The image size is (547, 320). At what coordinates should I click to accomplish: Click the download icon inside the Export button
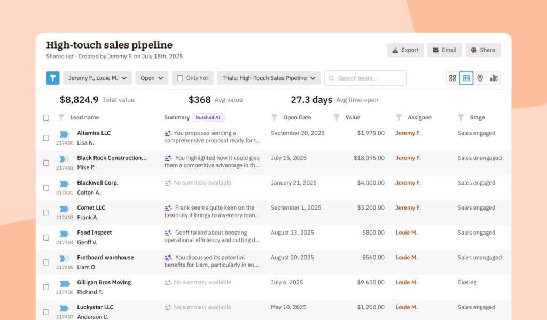click(x=396, y=50)
